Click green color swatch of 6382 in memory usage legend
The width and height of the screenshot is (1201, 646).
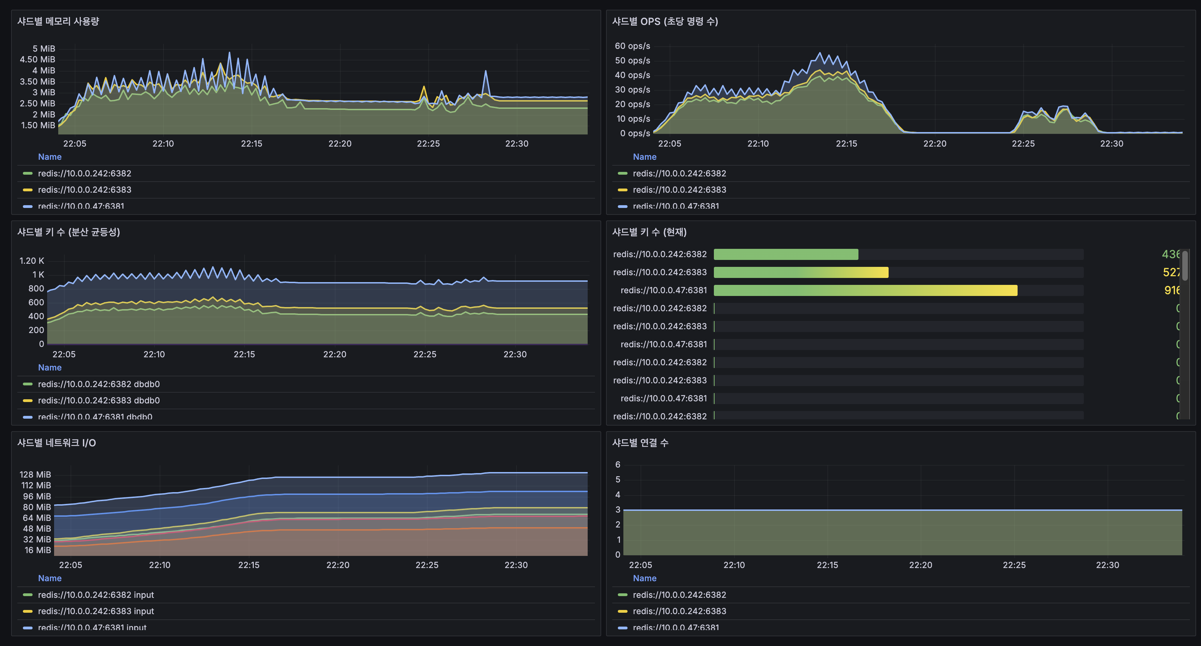click(27, 173)
